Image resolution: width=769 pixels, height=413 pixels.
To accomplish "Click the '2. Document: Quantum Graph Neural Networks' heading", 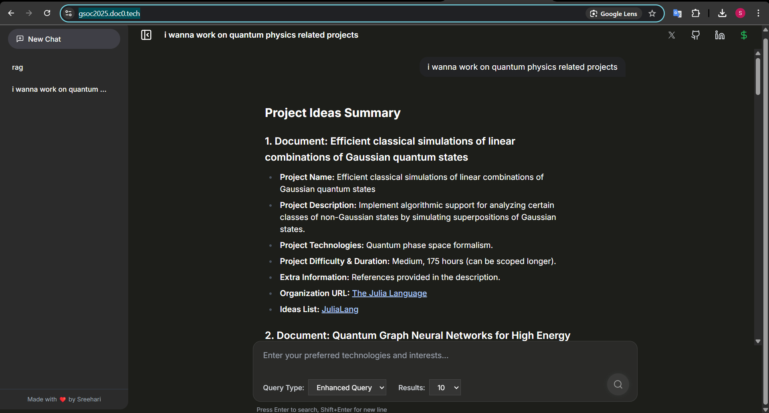I will 418,335.
